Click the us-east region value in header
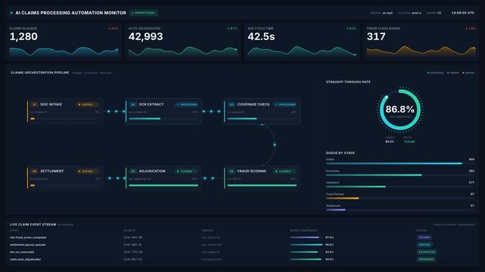Screen dimensions: 485x272 (x=387, y=13)
